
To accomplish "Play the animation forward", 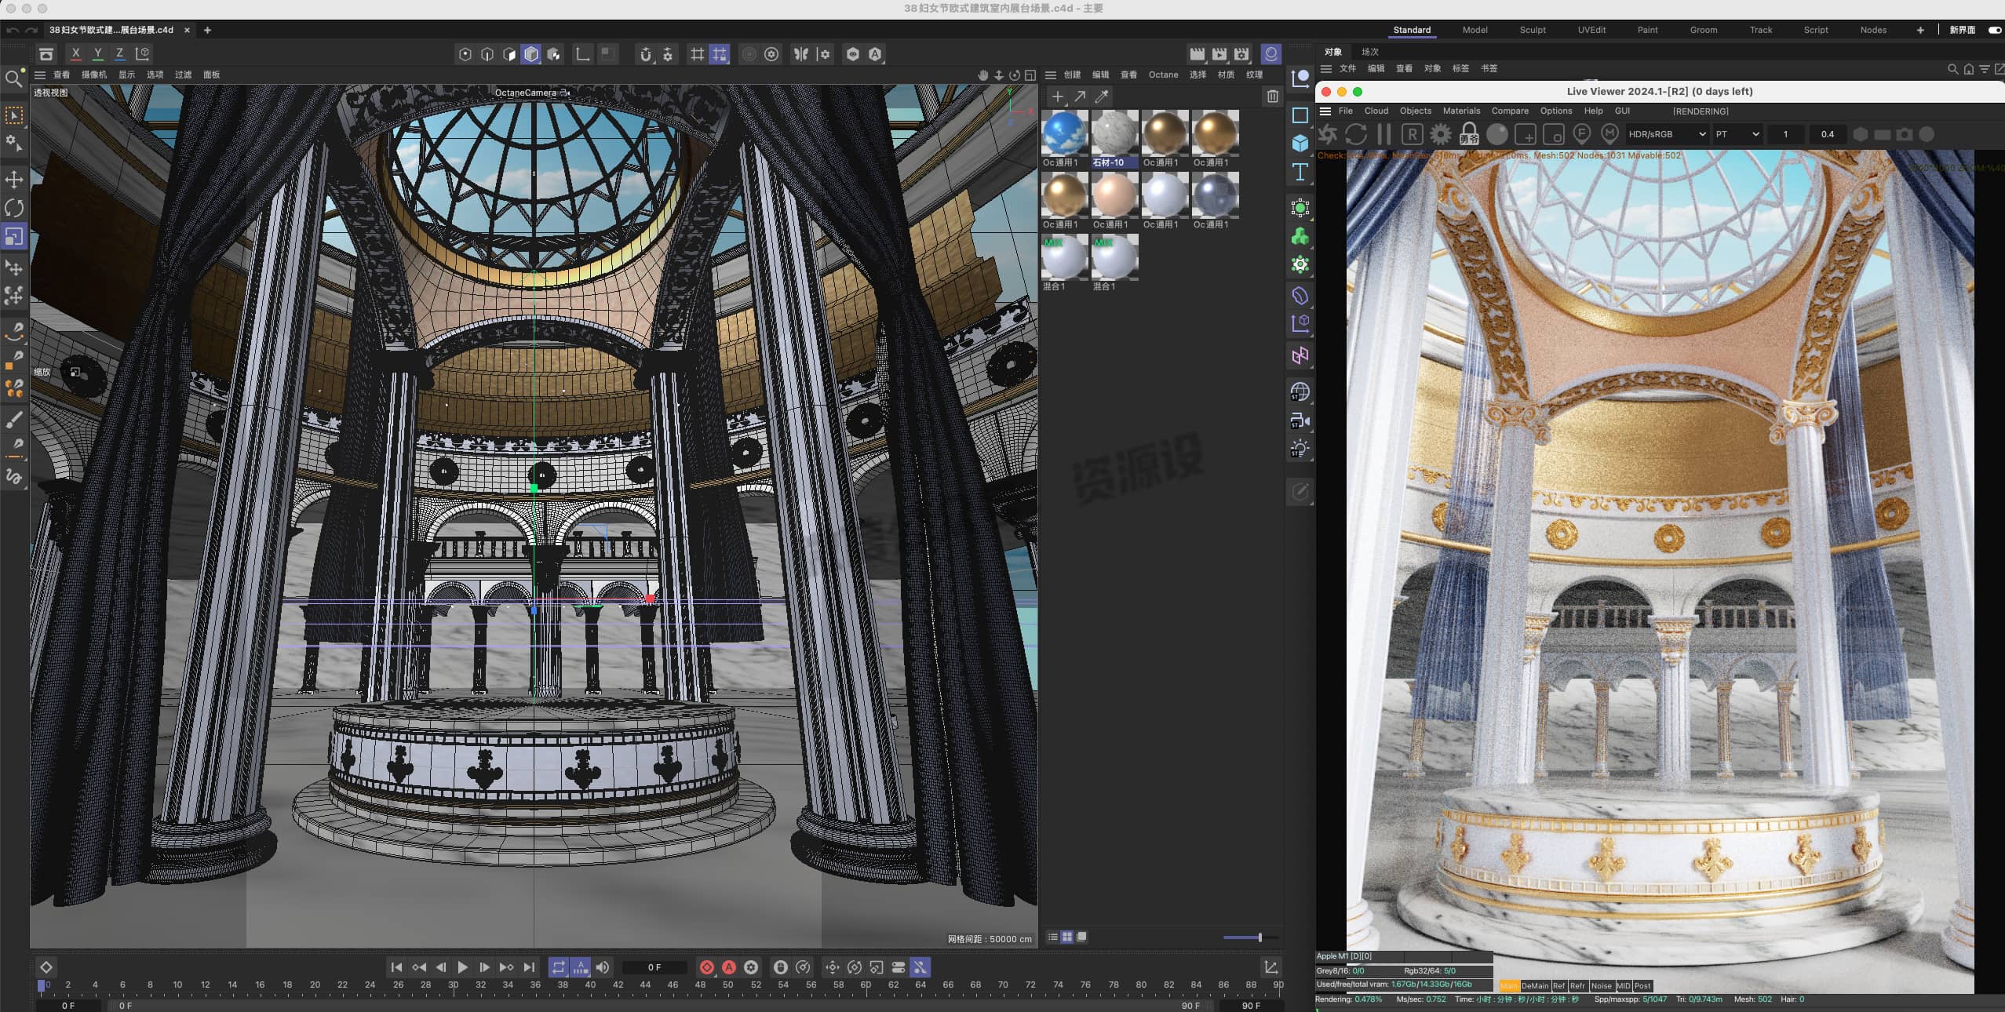I will coord(462,967).
